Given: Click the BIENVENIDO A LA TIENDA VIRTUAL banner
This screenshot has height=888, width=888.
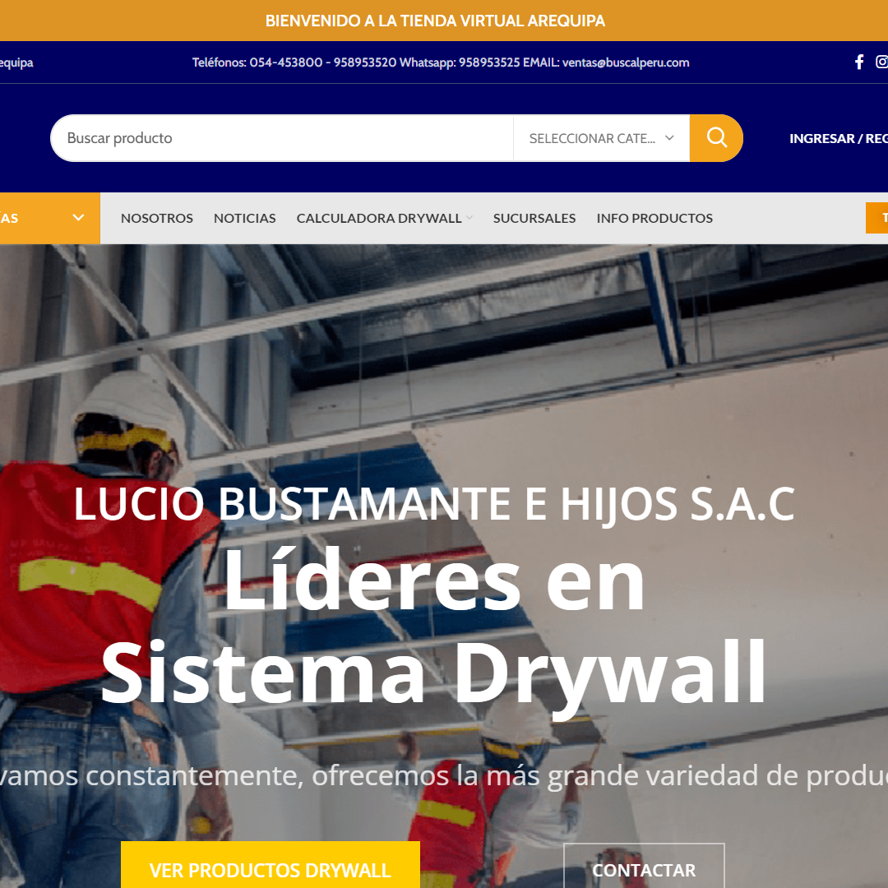Looking at the screenshot, I should coord(435,21).
